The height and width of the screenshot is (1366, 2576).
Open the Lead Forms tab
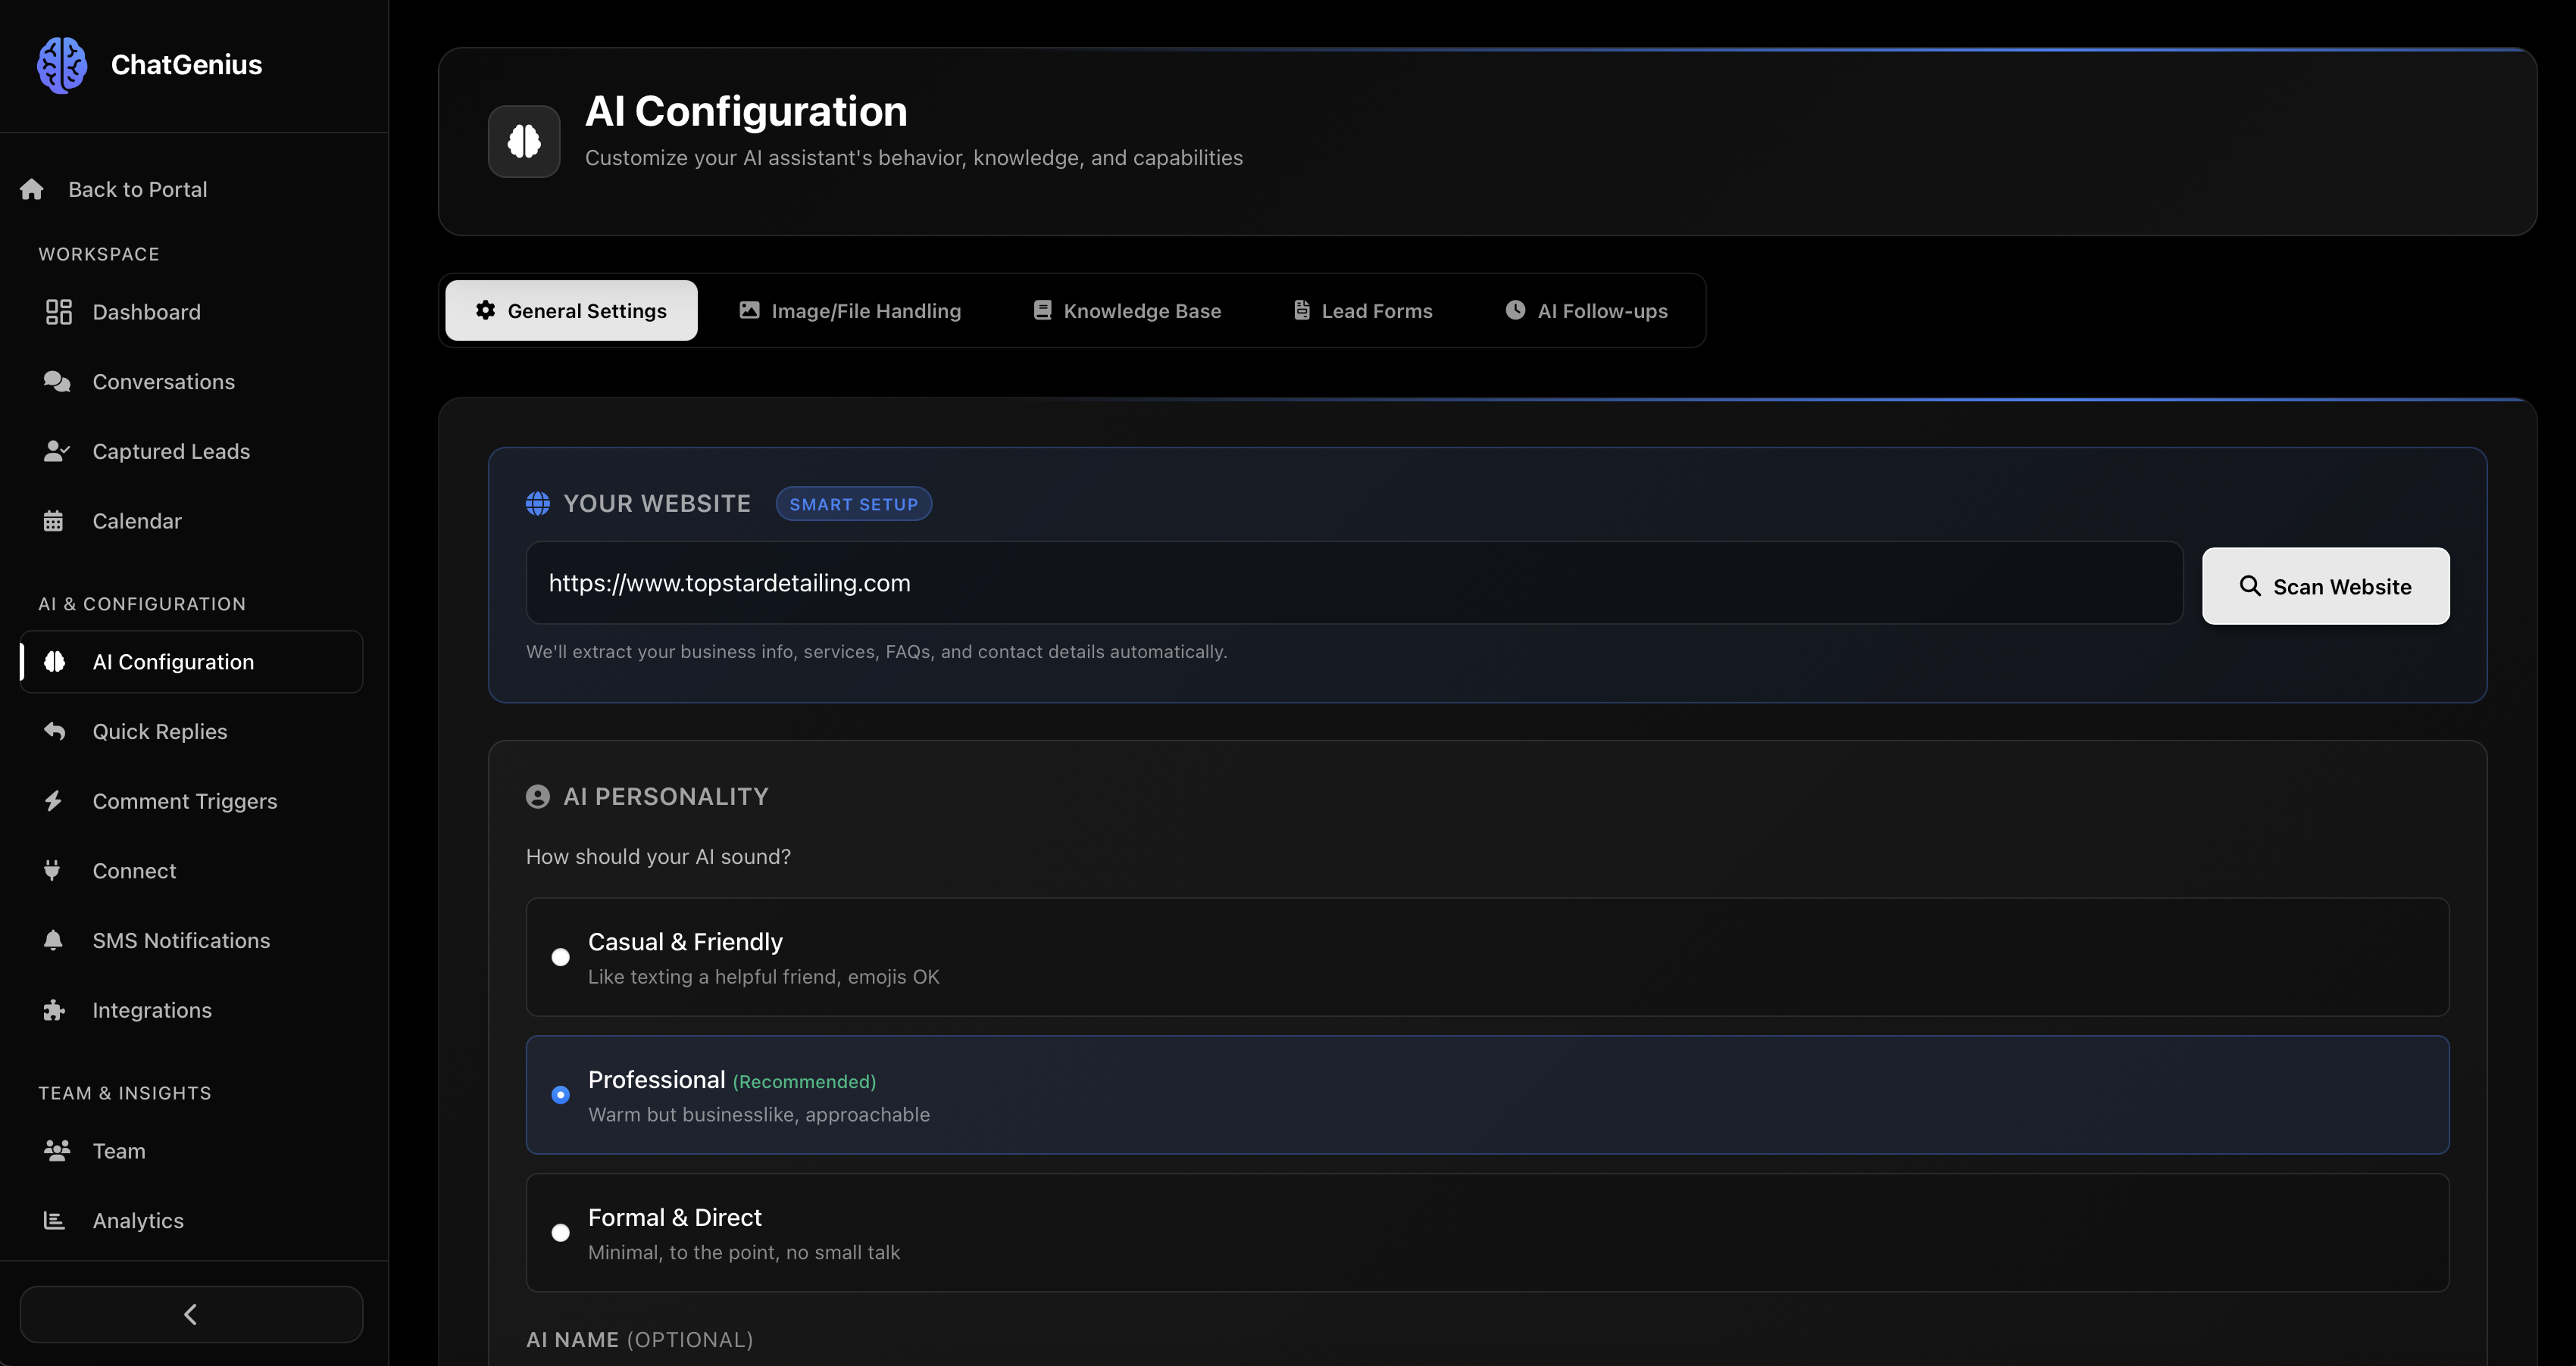pos(1362,310)
